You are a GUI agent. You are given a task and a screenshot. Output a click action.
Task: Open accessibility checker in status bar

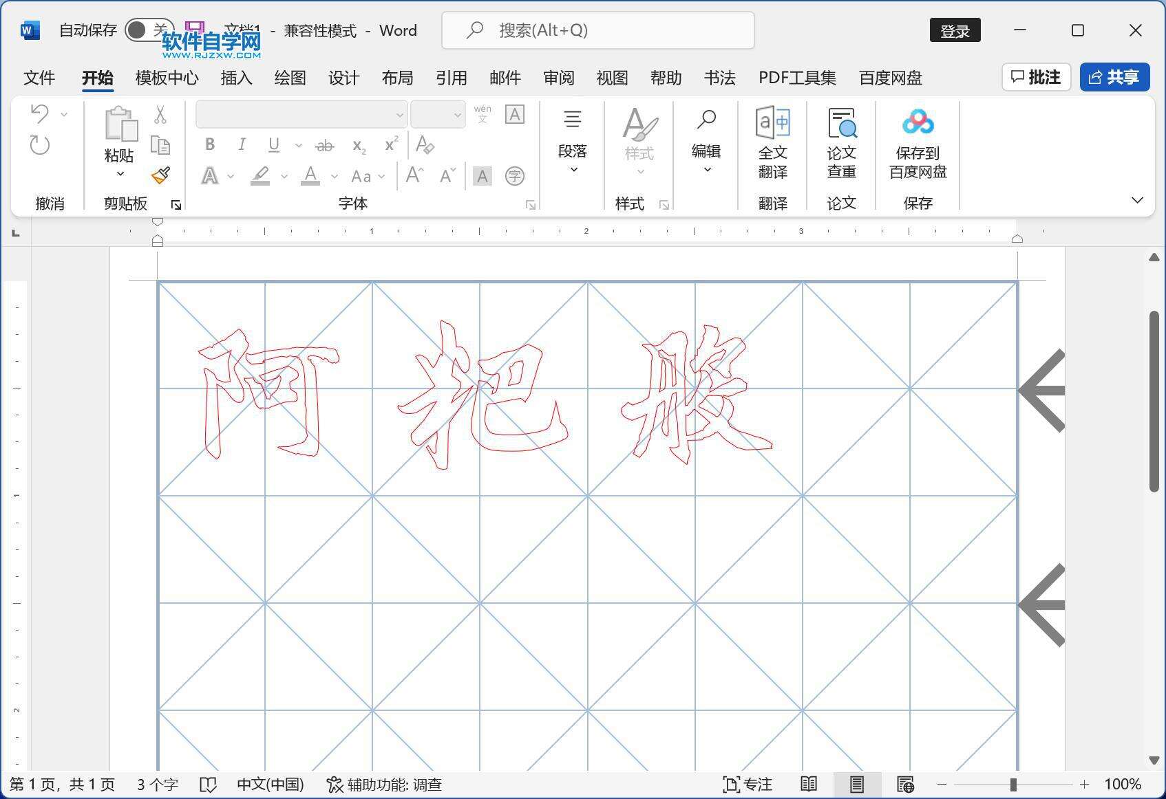coord(384,785)
